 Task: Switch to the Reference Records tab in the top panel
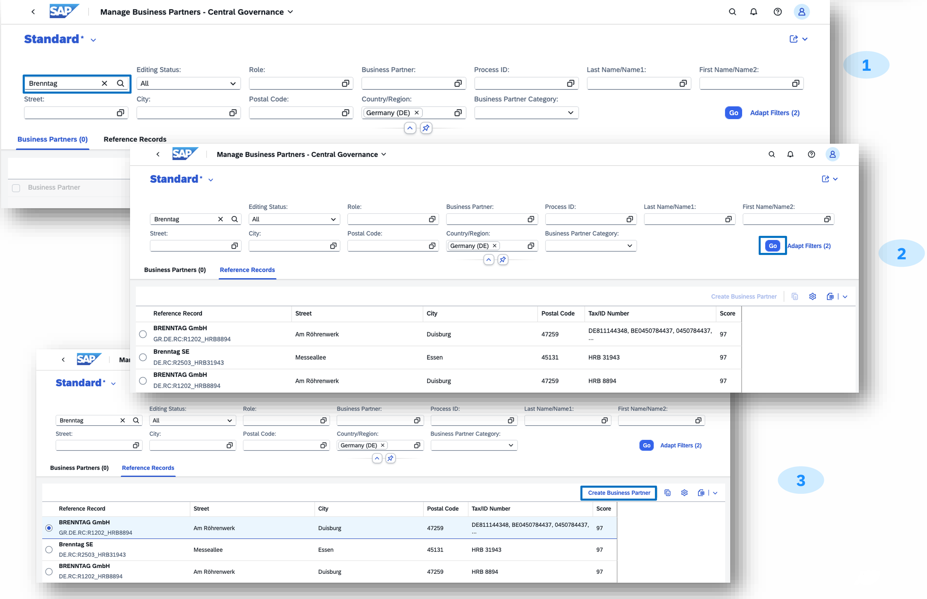click(x=134, y=139)
